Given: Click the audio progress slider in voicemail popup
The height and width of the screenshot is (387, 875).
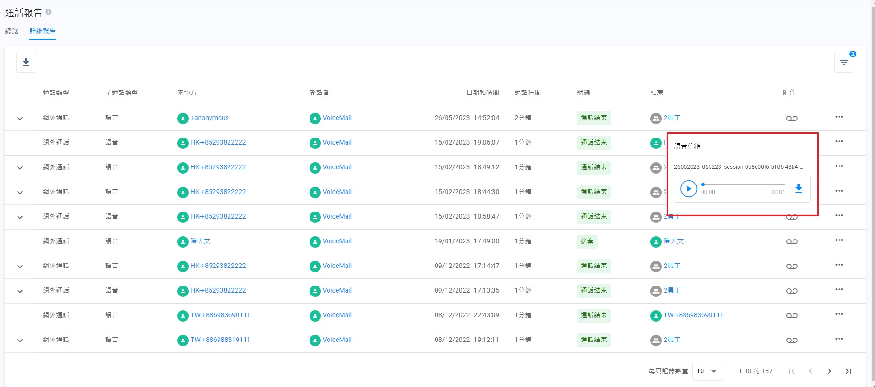Looking at the screenshot, I should pos(743,184).
